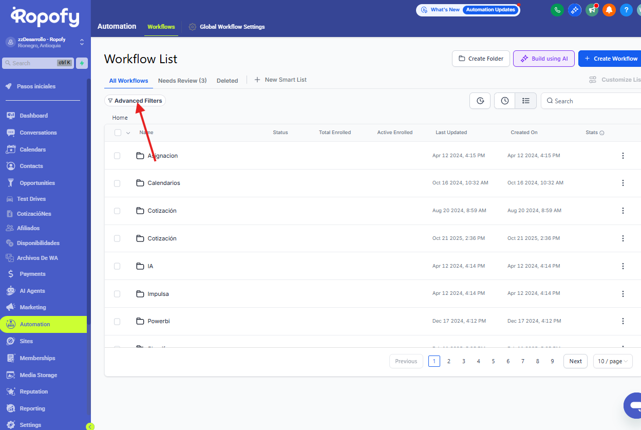Screen dimensions: 641x430
Task: Open three-dot menu for Calendarios folder
Action: tap(623, 183)
